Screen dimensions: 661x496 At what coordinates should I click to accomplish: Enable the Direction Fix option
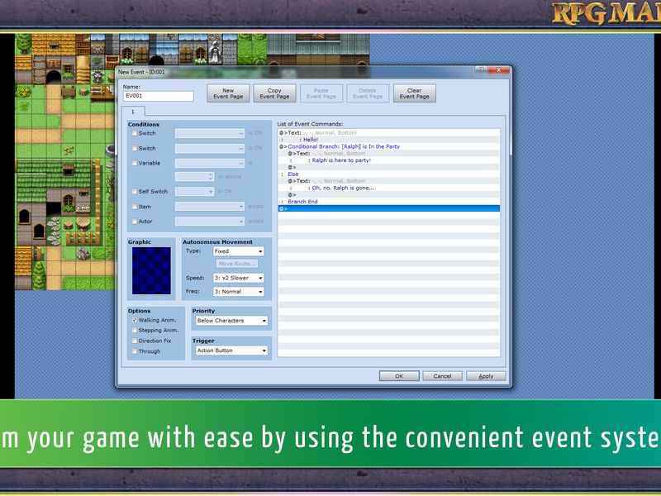(x=135, y=341)
